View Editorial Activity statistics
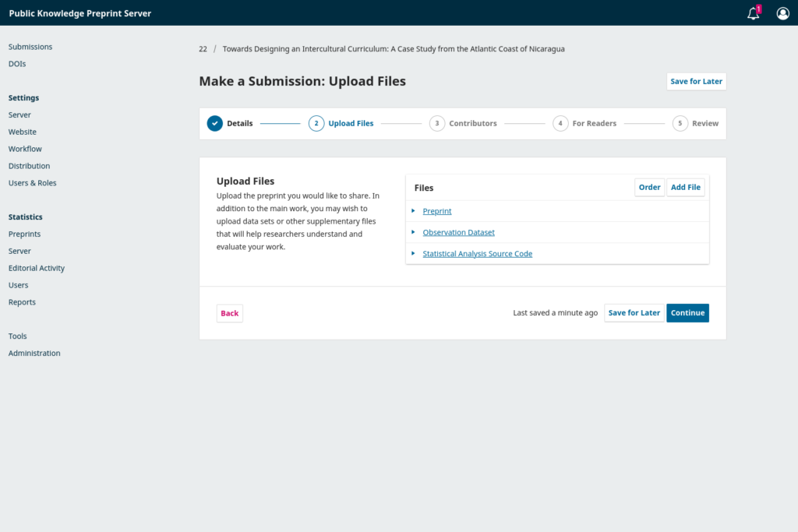 point(37,268)
